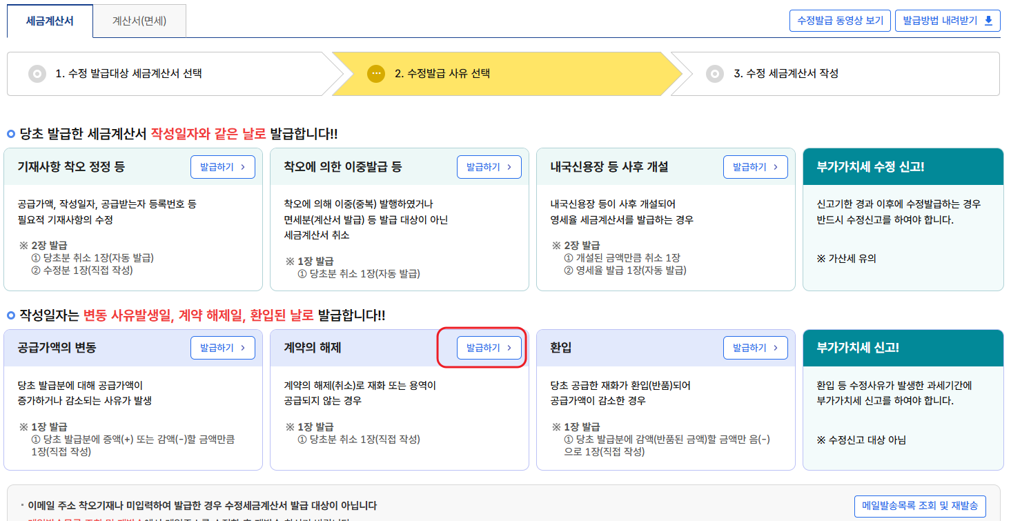
Task: Click chevron arrow on 환입 발급하기 button
Action: click(x=775, y=347)
